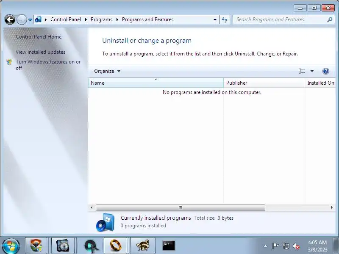This screenshot has height=254, width=339.
Task: Click shield icon beside Turn Windows features
Action: [x=9, y=62]
